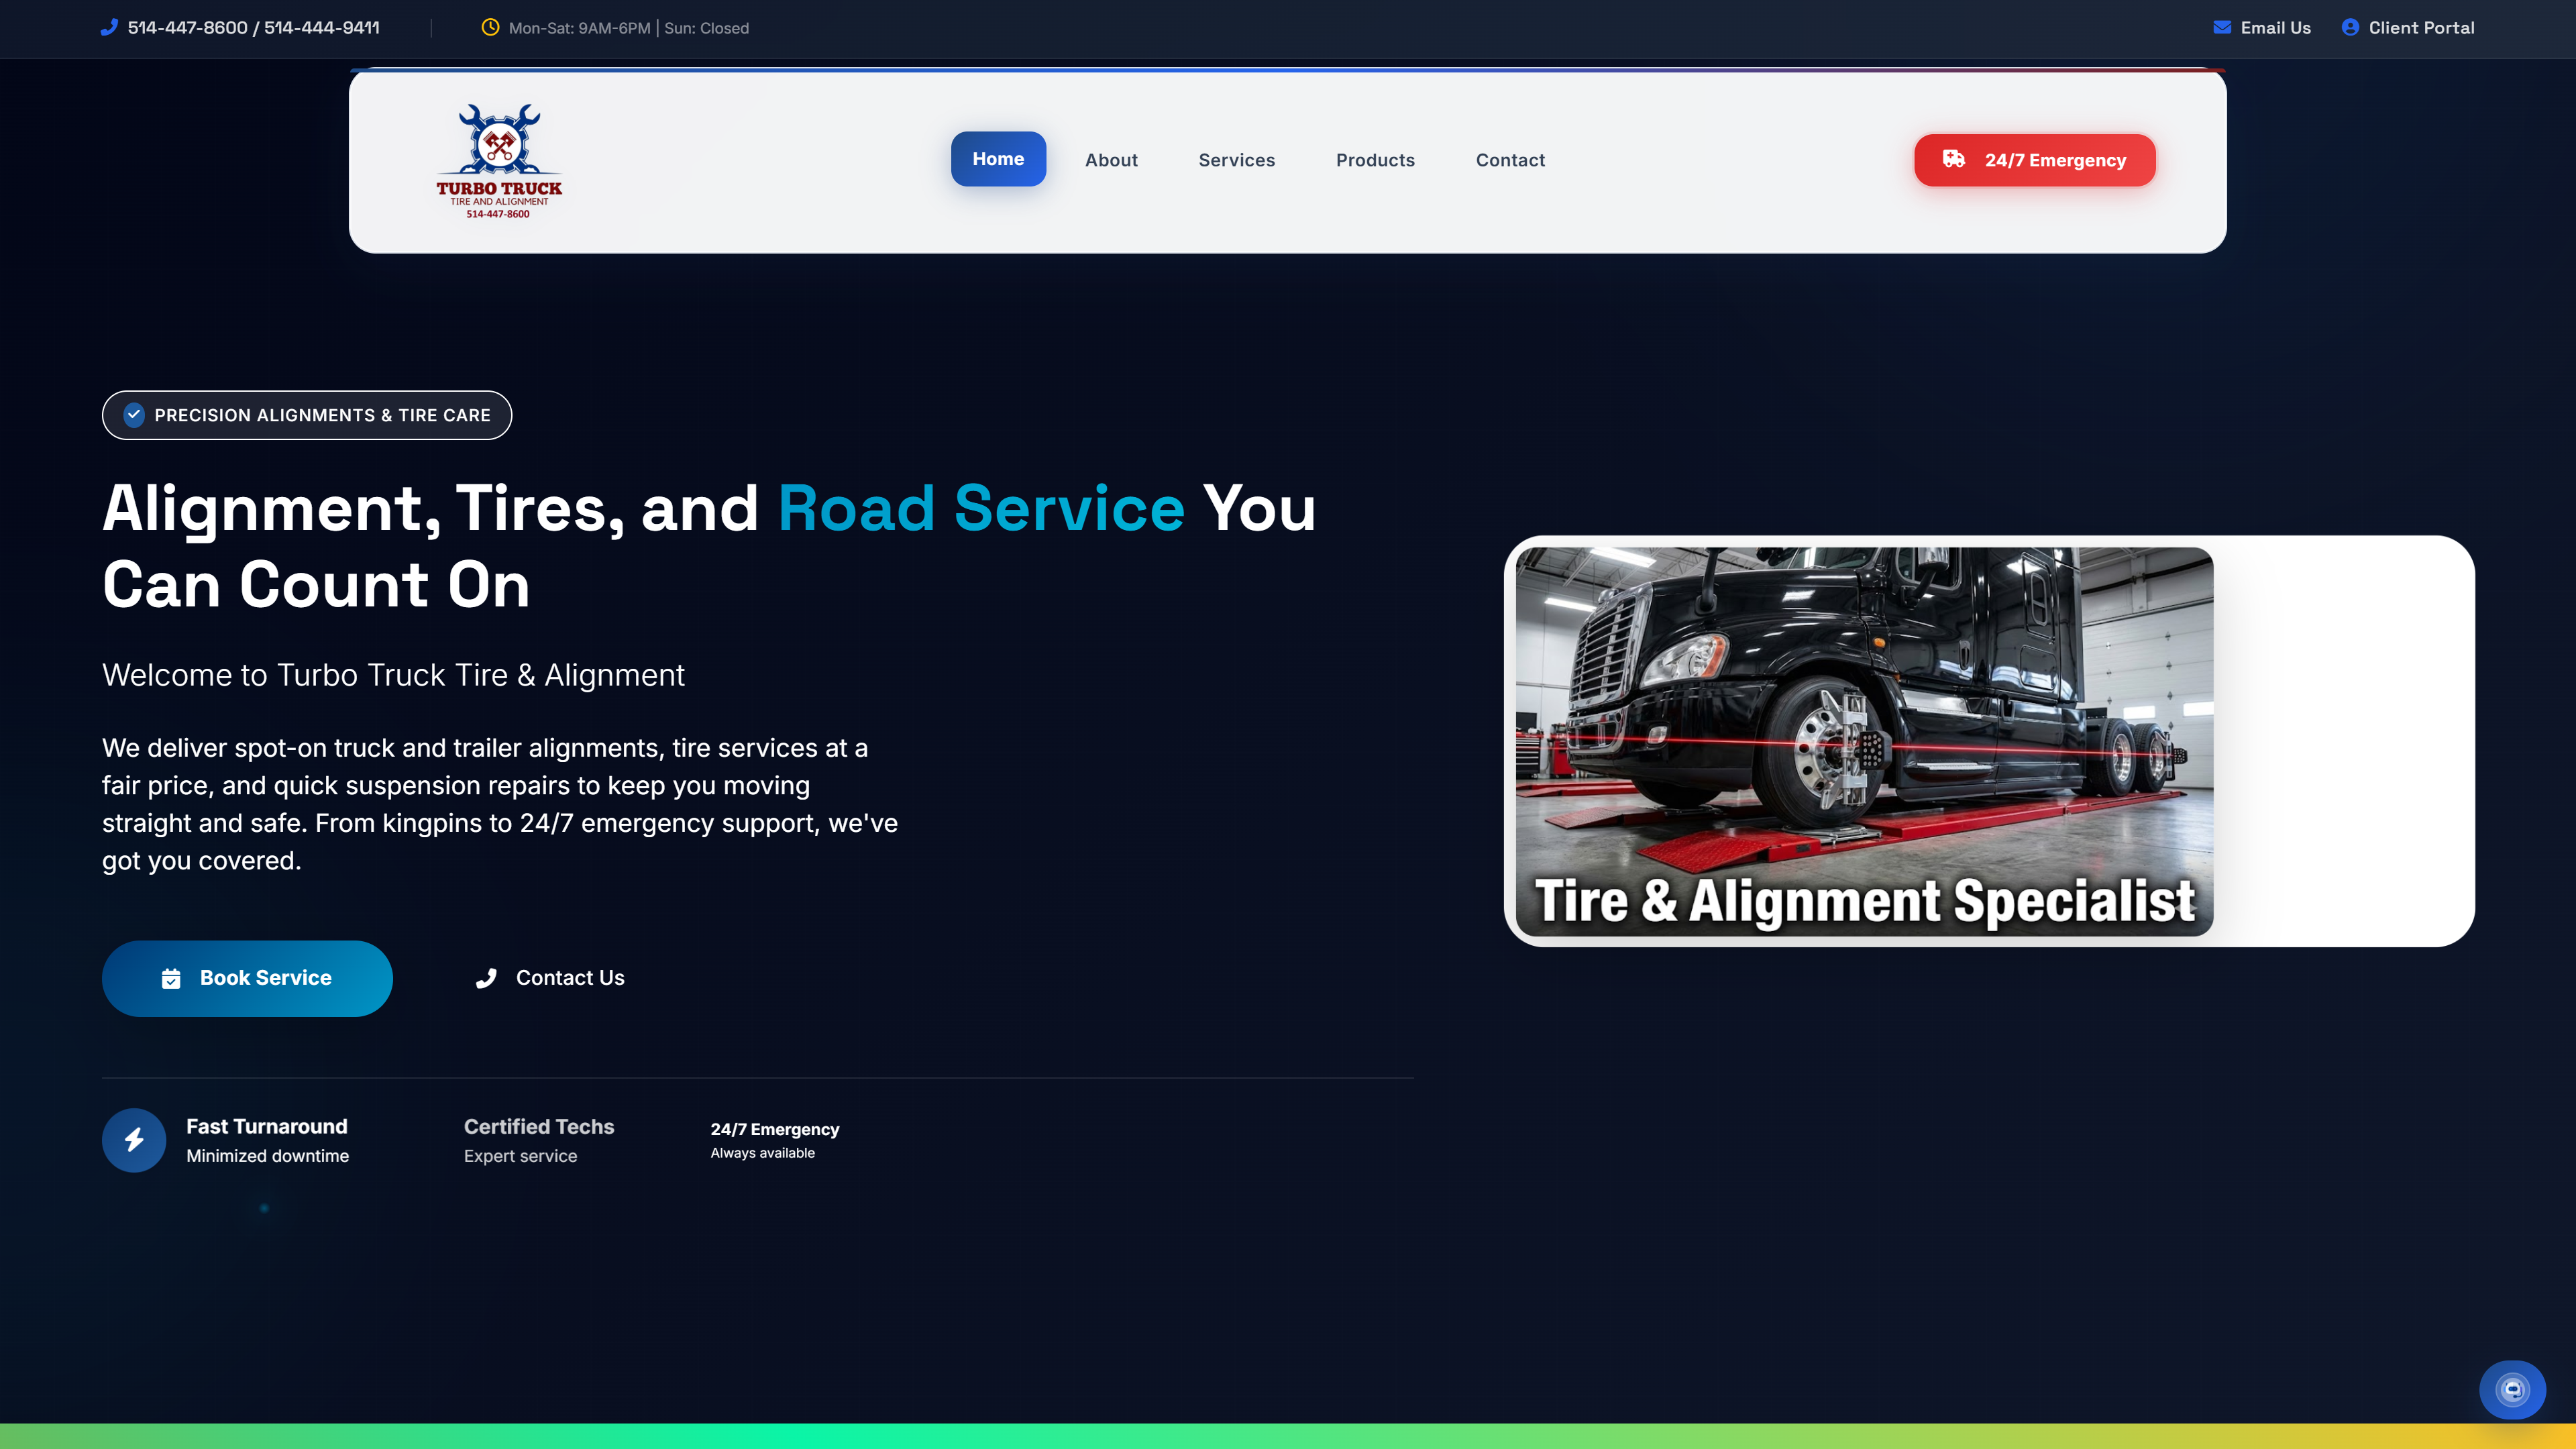This screenshot has width=2576, height=1449.
Task: Select the Contact nav item
Action: 1510,160
